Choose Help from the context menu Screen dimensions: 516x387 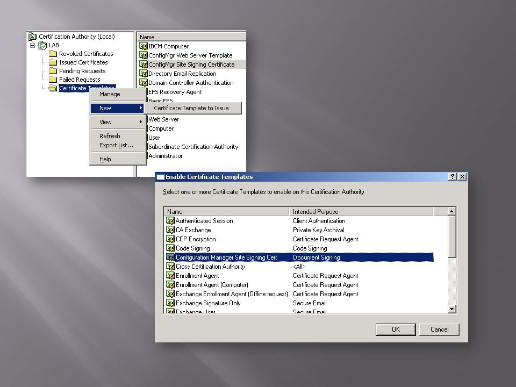tap(118, 159)
